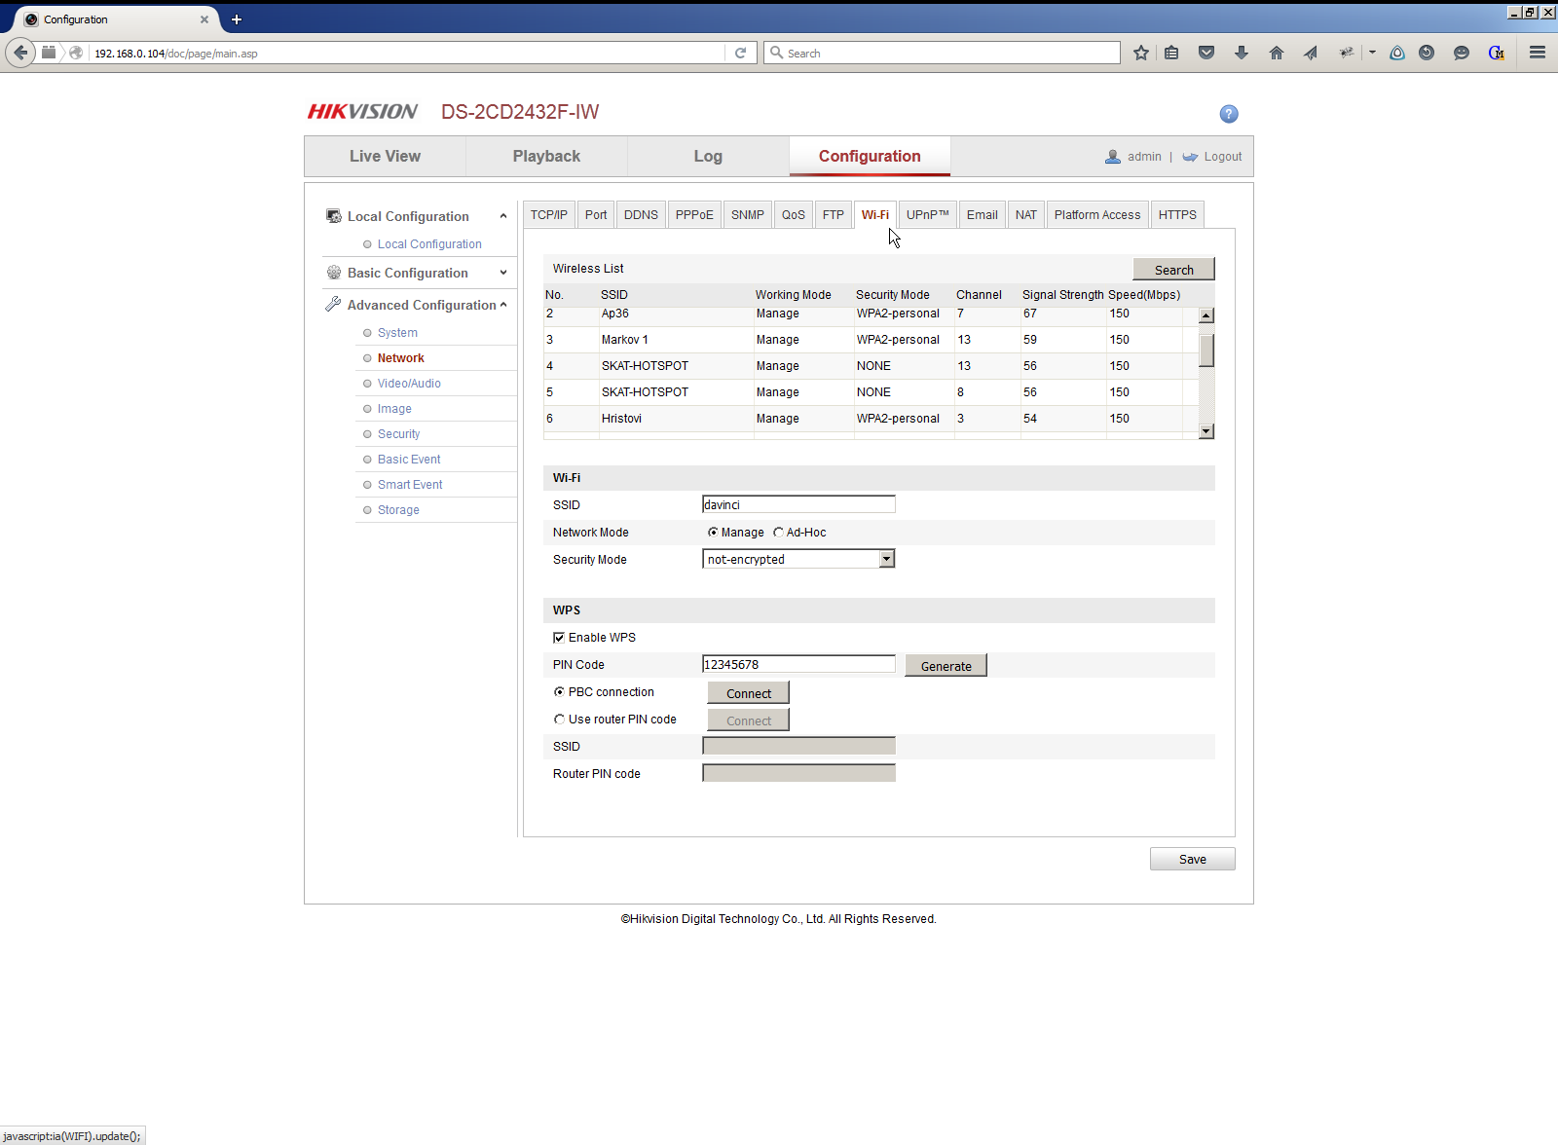The image size is (1558, 1145).
Task: Click the blue hooded droplet extension icon
Action: 1397,53
